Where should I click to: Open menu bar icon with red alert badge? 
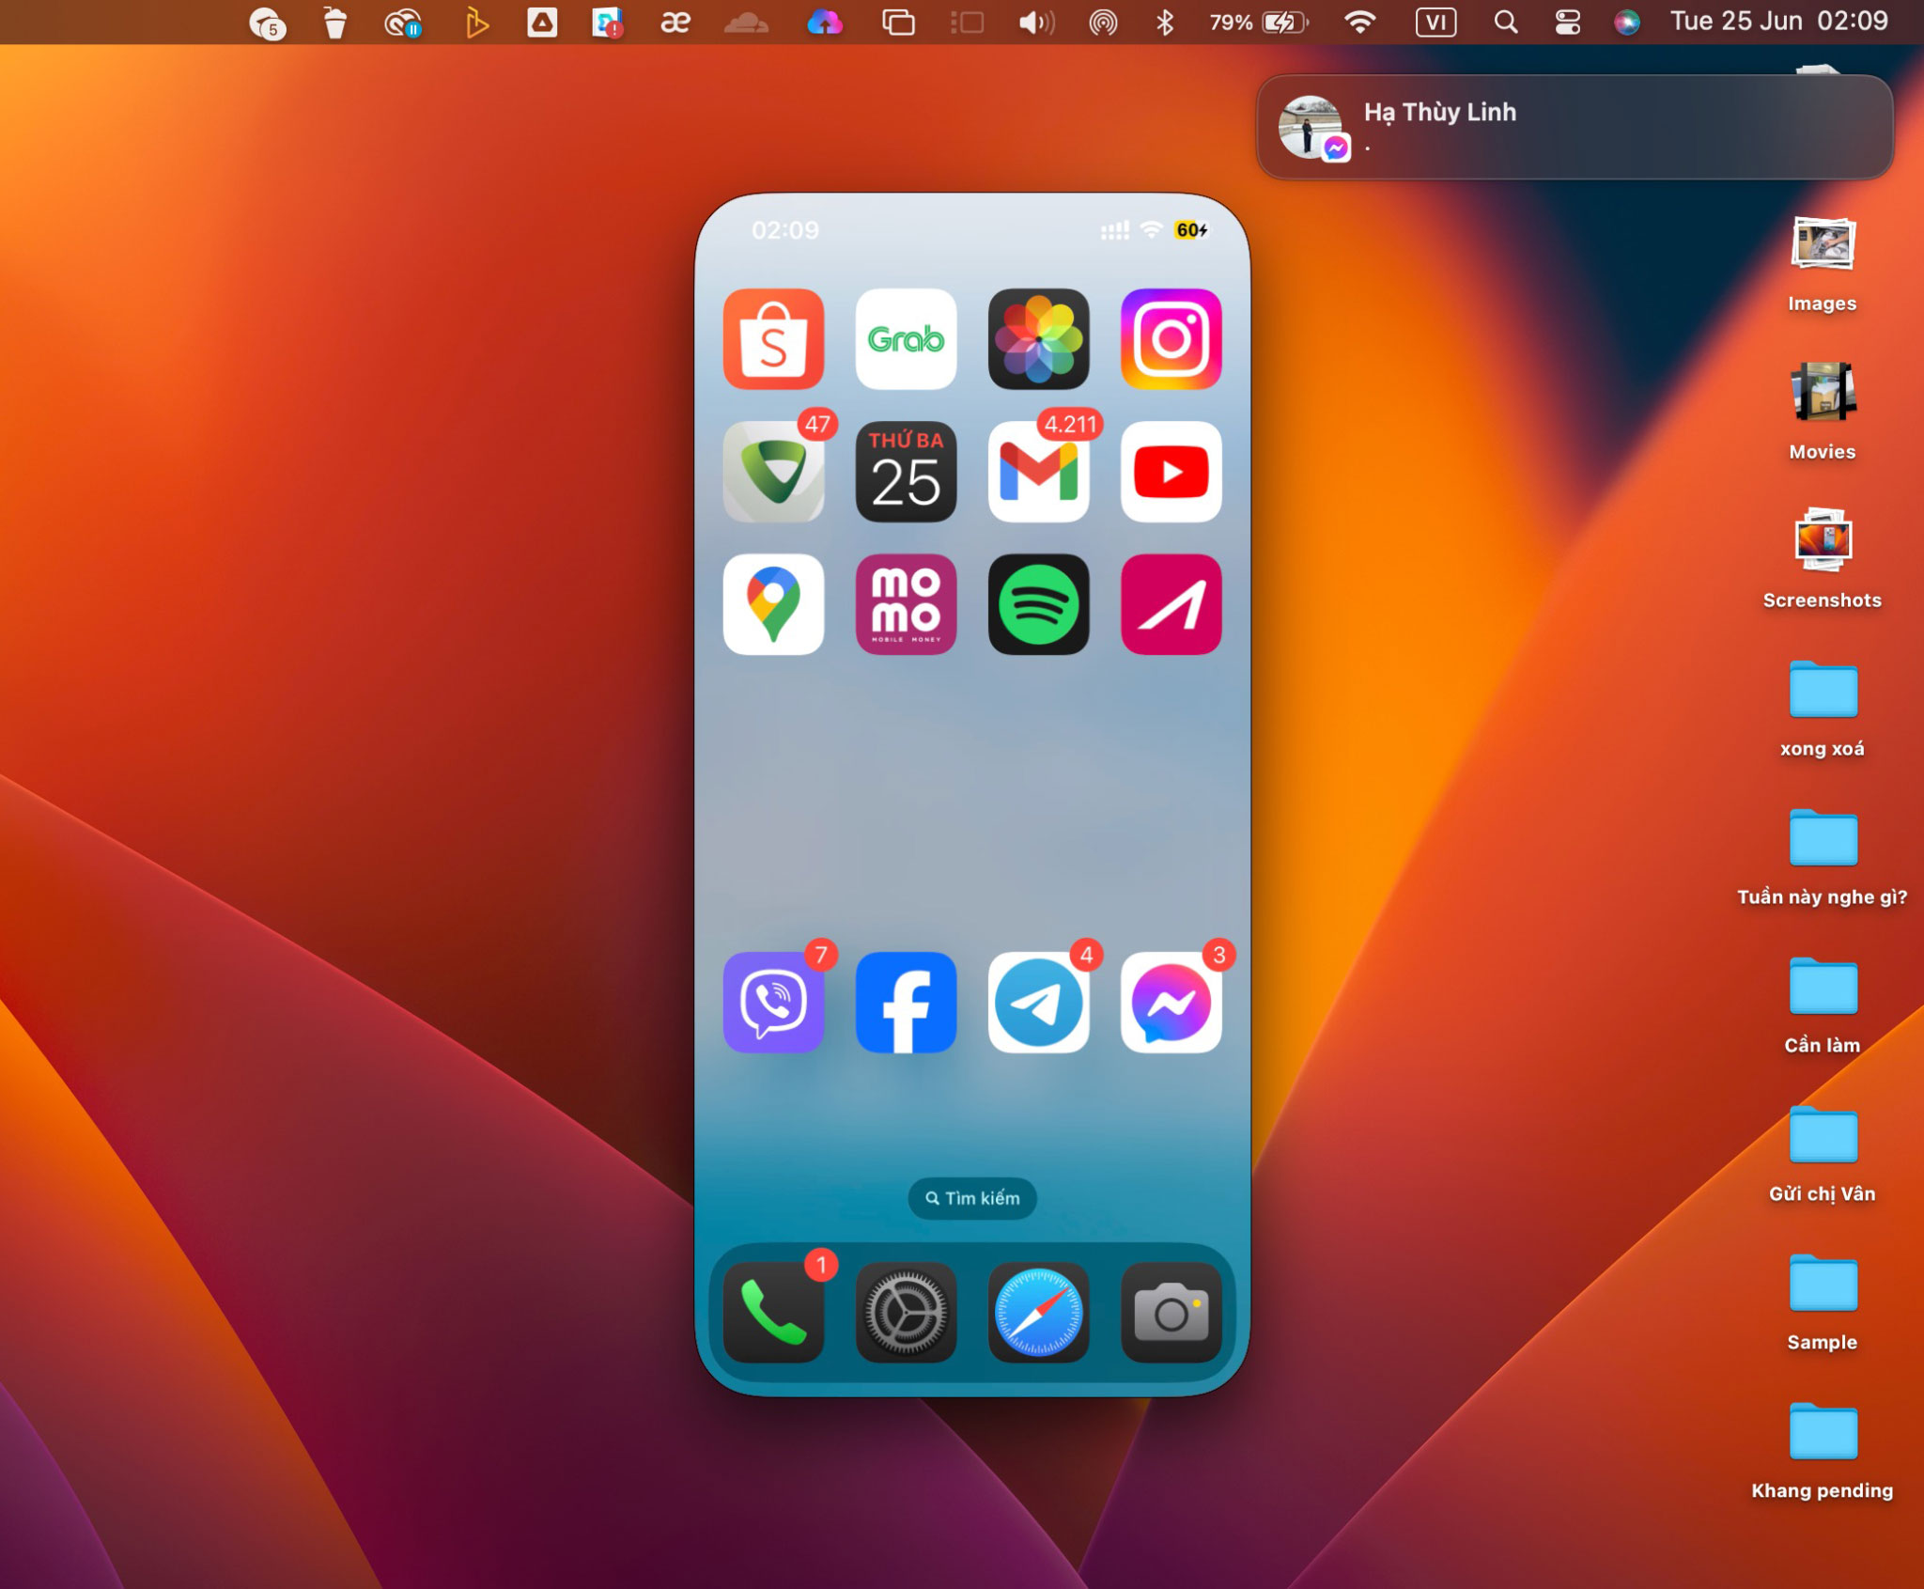pyautogui.click(x=607, y=22)
